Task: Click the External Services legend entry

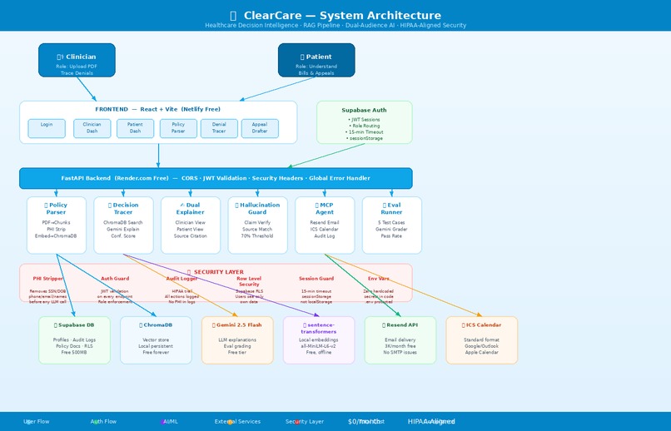Action: pyautogui.click(x=237, y=422)
